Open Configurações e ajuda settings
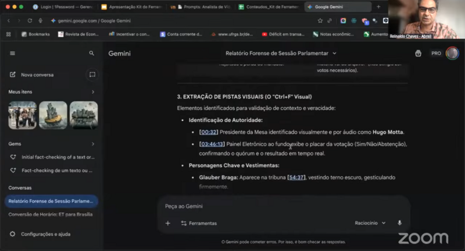The height and width of the screenshot is (251, 465). 40,234
